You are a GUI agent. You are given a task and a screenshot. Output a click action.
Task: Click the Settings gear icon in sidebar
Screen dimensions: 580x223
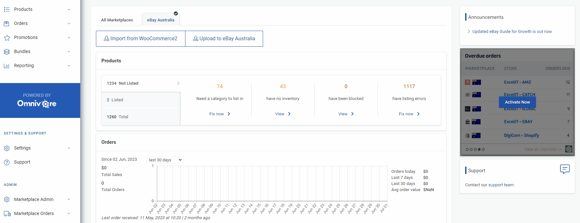[x=7, y=148]
